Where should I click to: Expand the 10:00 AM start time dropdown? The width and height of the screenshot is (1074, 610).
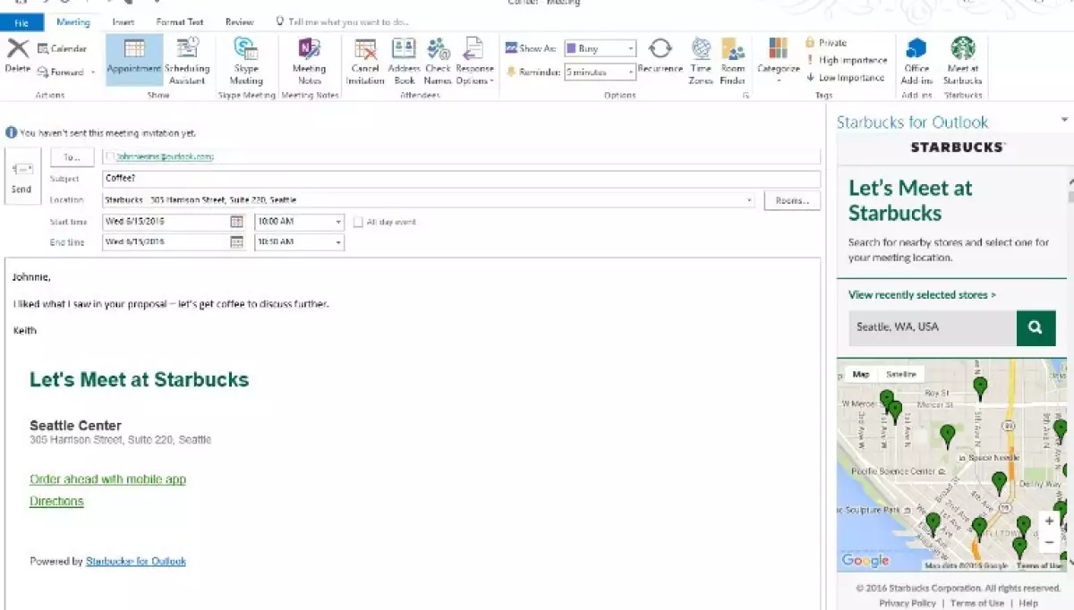click(338, 222)
